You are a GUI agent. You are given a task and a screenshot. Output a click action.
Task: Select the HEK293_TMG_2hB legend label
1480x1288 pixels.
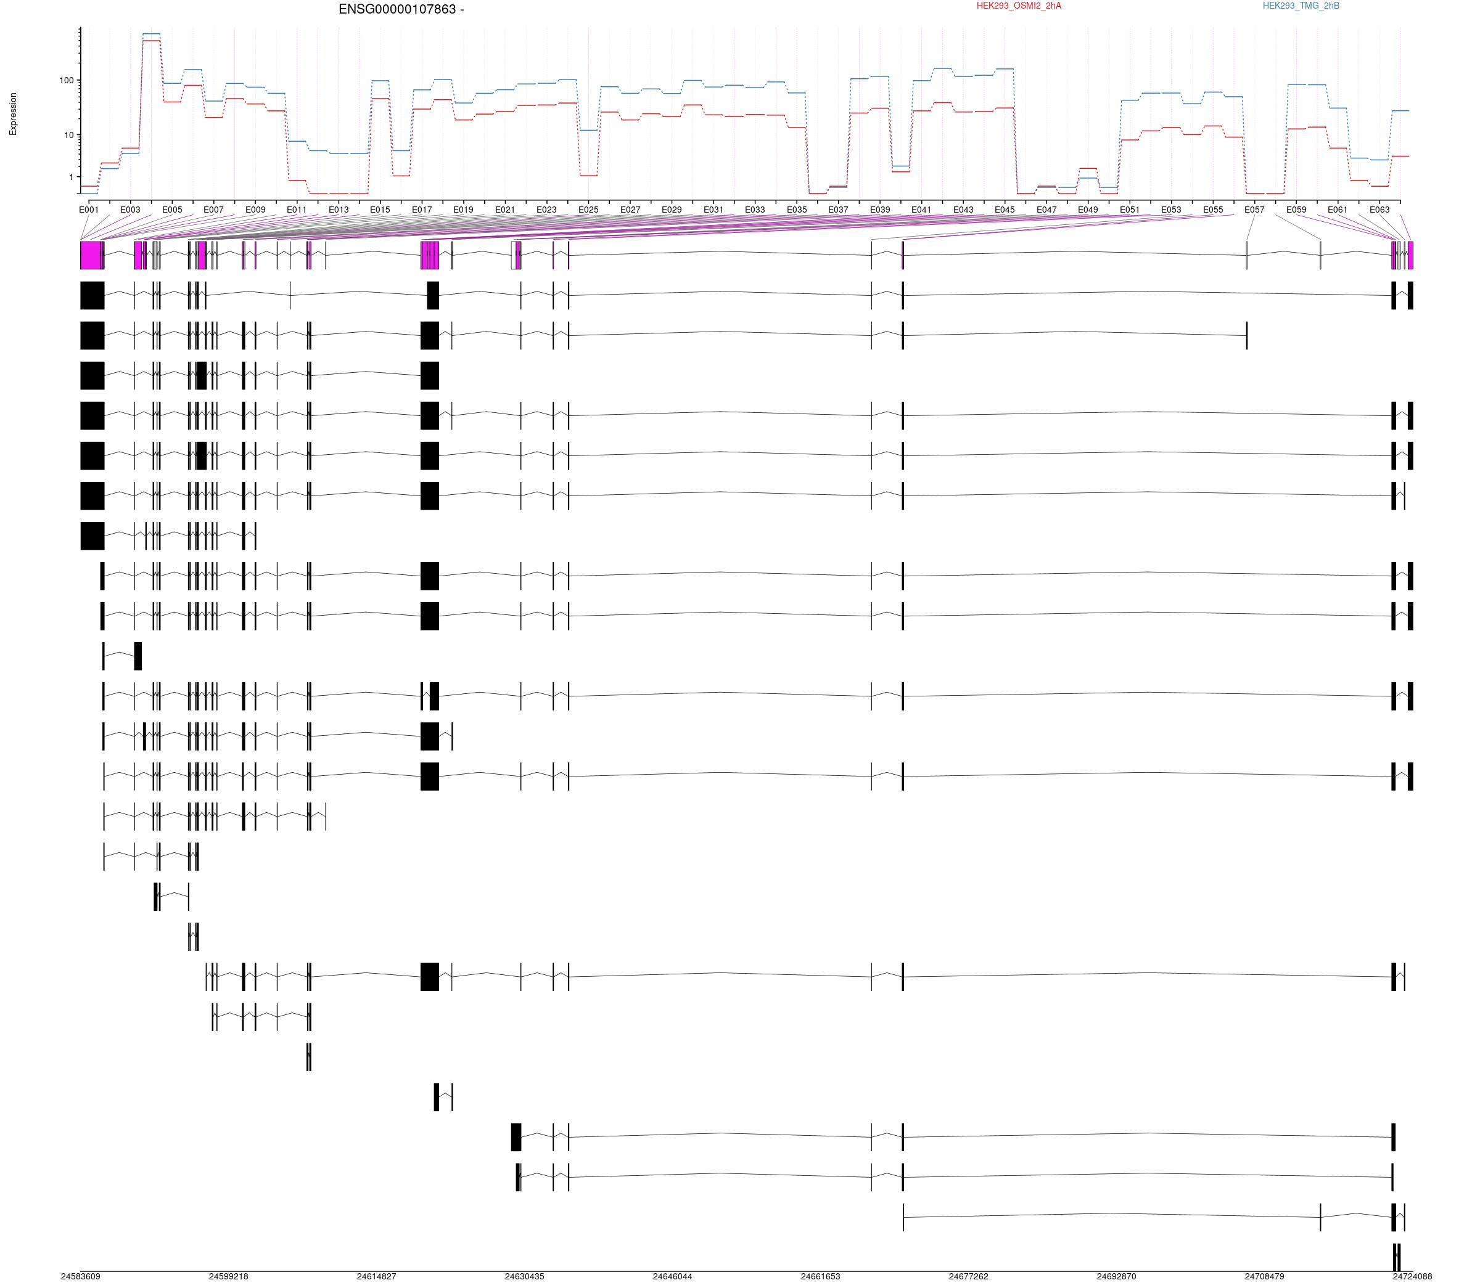click(x=1301, y=6)
